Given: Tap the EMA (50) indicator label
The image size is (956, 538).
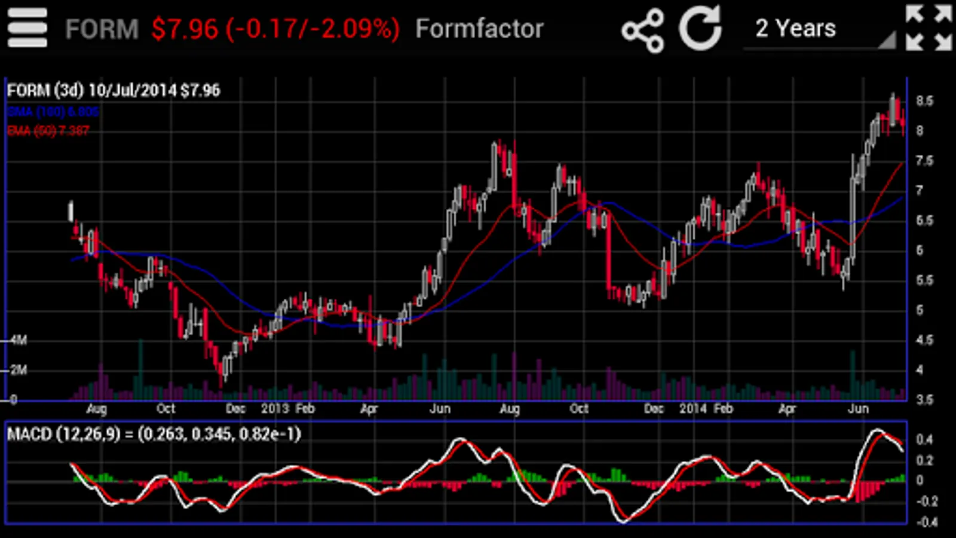Looking at the screenshot, I should pyautogui.click(x=48, y=130).
